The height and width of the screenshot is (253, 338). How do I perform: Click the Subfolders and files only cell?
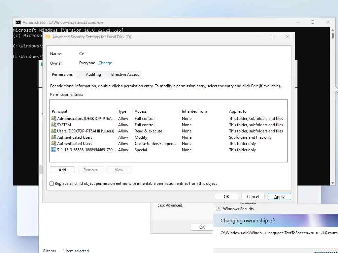coord(250,137)
